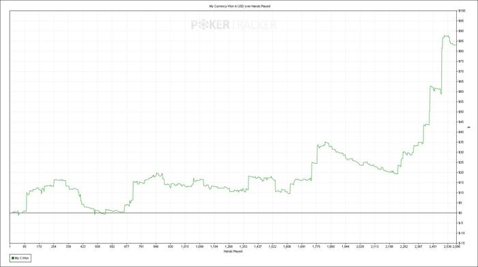Viewport: 478px width, 267px height.
Task: Click the $40 y-axis label
Action: pos(461,132)
